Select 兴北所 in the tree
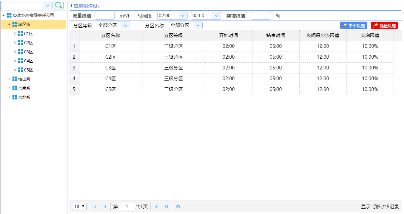The height and width of the screenshot is (214, 404). pyautogui.click(x=24, y=97)
